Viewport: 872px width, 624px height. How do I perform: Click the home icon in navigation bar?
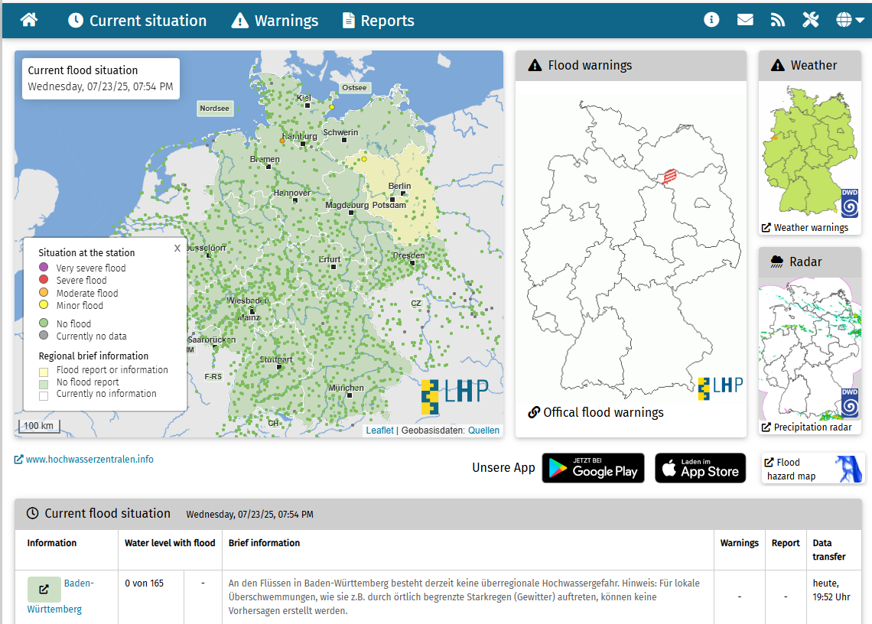(x=29, y=20)
